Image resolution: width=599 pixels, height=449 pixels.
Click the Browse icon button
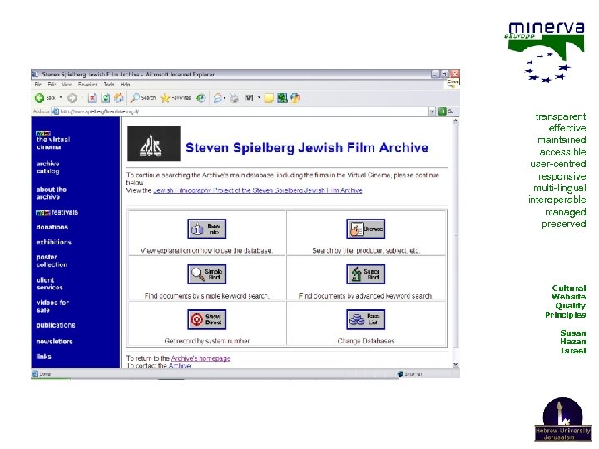pyautogui.click(x=365, y=229)
